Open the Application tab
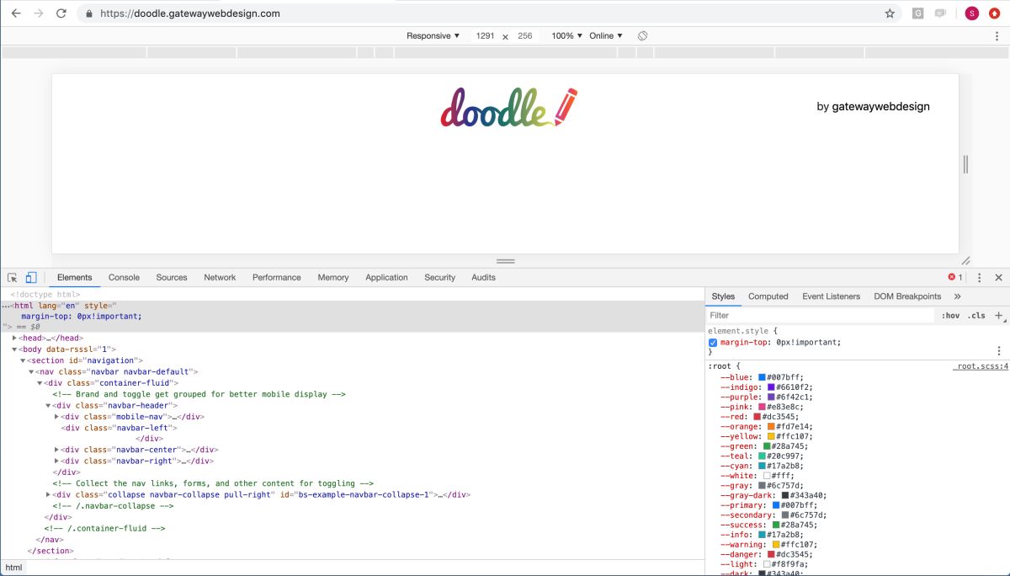1010x576 pixels. (x=386, y=277)
